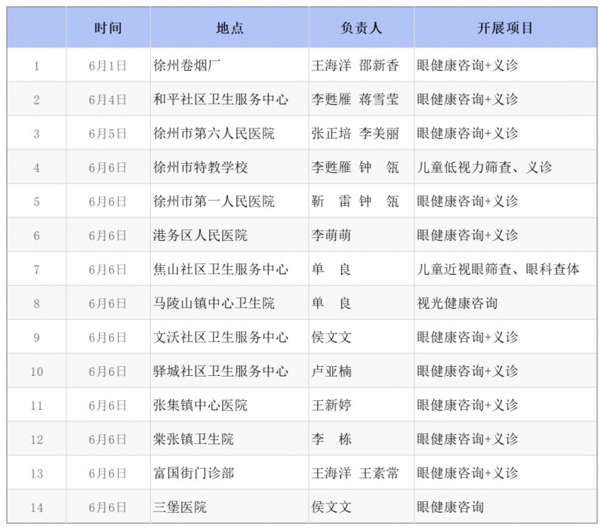The width and height of the screenshot is (604, 530).
Task: Click 6月6日 in 徐州市特教学校 row
Action: [108, 168]
